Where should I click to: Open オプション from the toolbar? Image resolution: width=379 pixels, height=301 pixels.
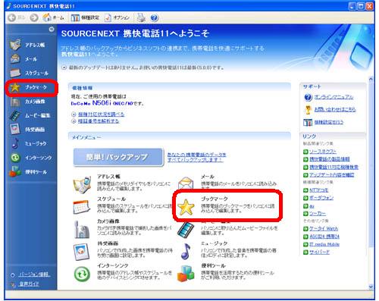tap(117, 17)
